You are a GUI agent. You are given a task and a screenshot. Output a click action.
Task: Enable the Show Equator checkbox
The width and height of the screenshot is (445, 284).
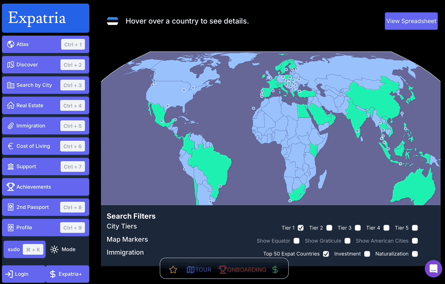[x=297, y=241]
